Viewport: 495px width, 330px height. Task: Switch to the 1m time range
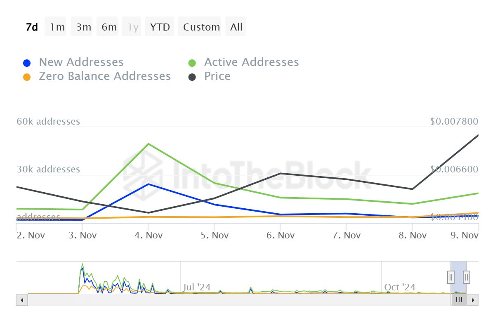coord(57,27)
